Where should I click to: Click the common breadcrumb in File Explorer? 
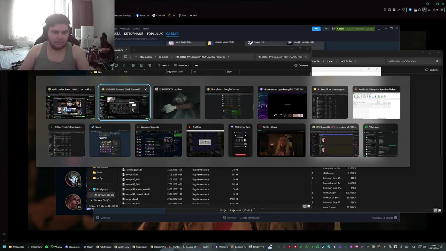[x=163, y=57]
